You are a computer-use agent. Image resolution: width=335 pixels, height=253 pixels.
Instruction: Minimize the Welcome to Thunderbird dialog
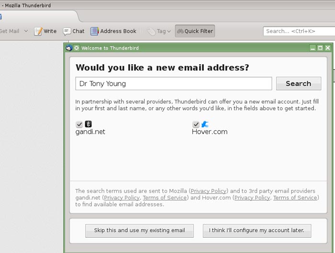(x=313, y=48)
